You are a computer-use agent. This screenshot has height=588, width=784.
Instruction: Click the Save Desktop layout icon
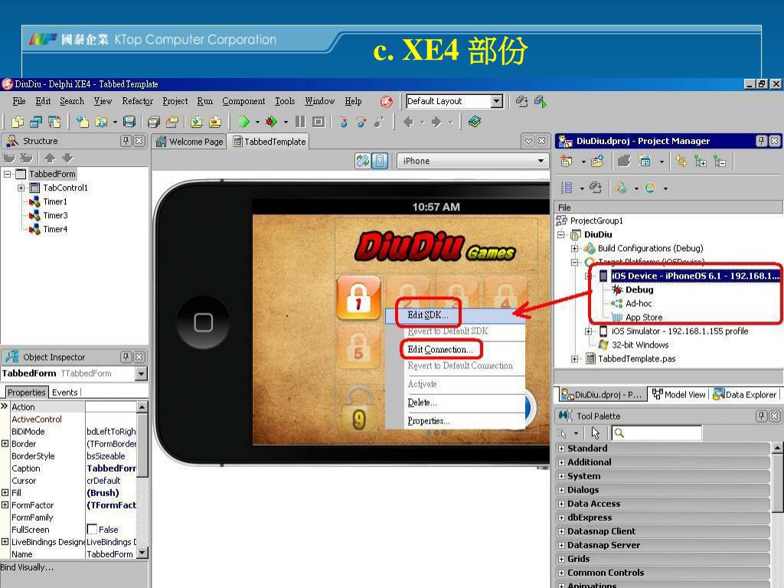tap(522, 102)
